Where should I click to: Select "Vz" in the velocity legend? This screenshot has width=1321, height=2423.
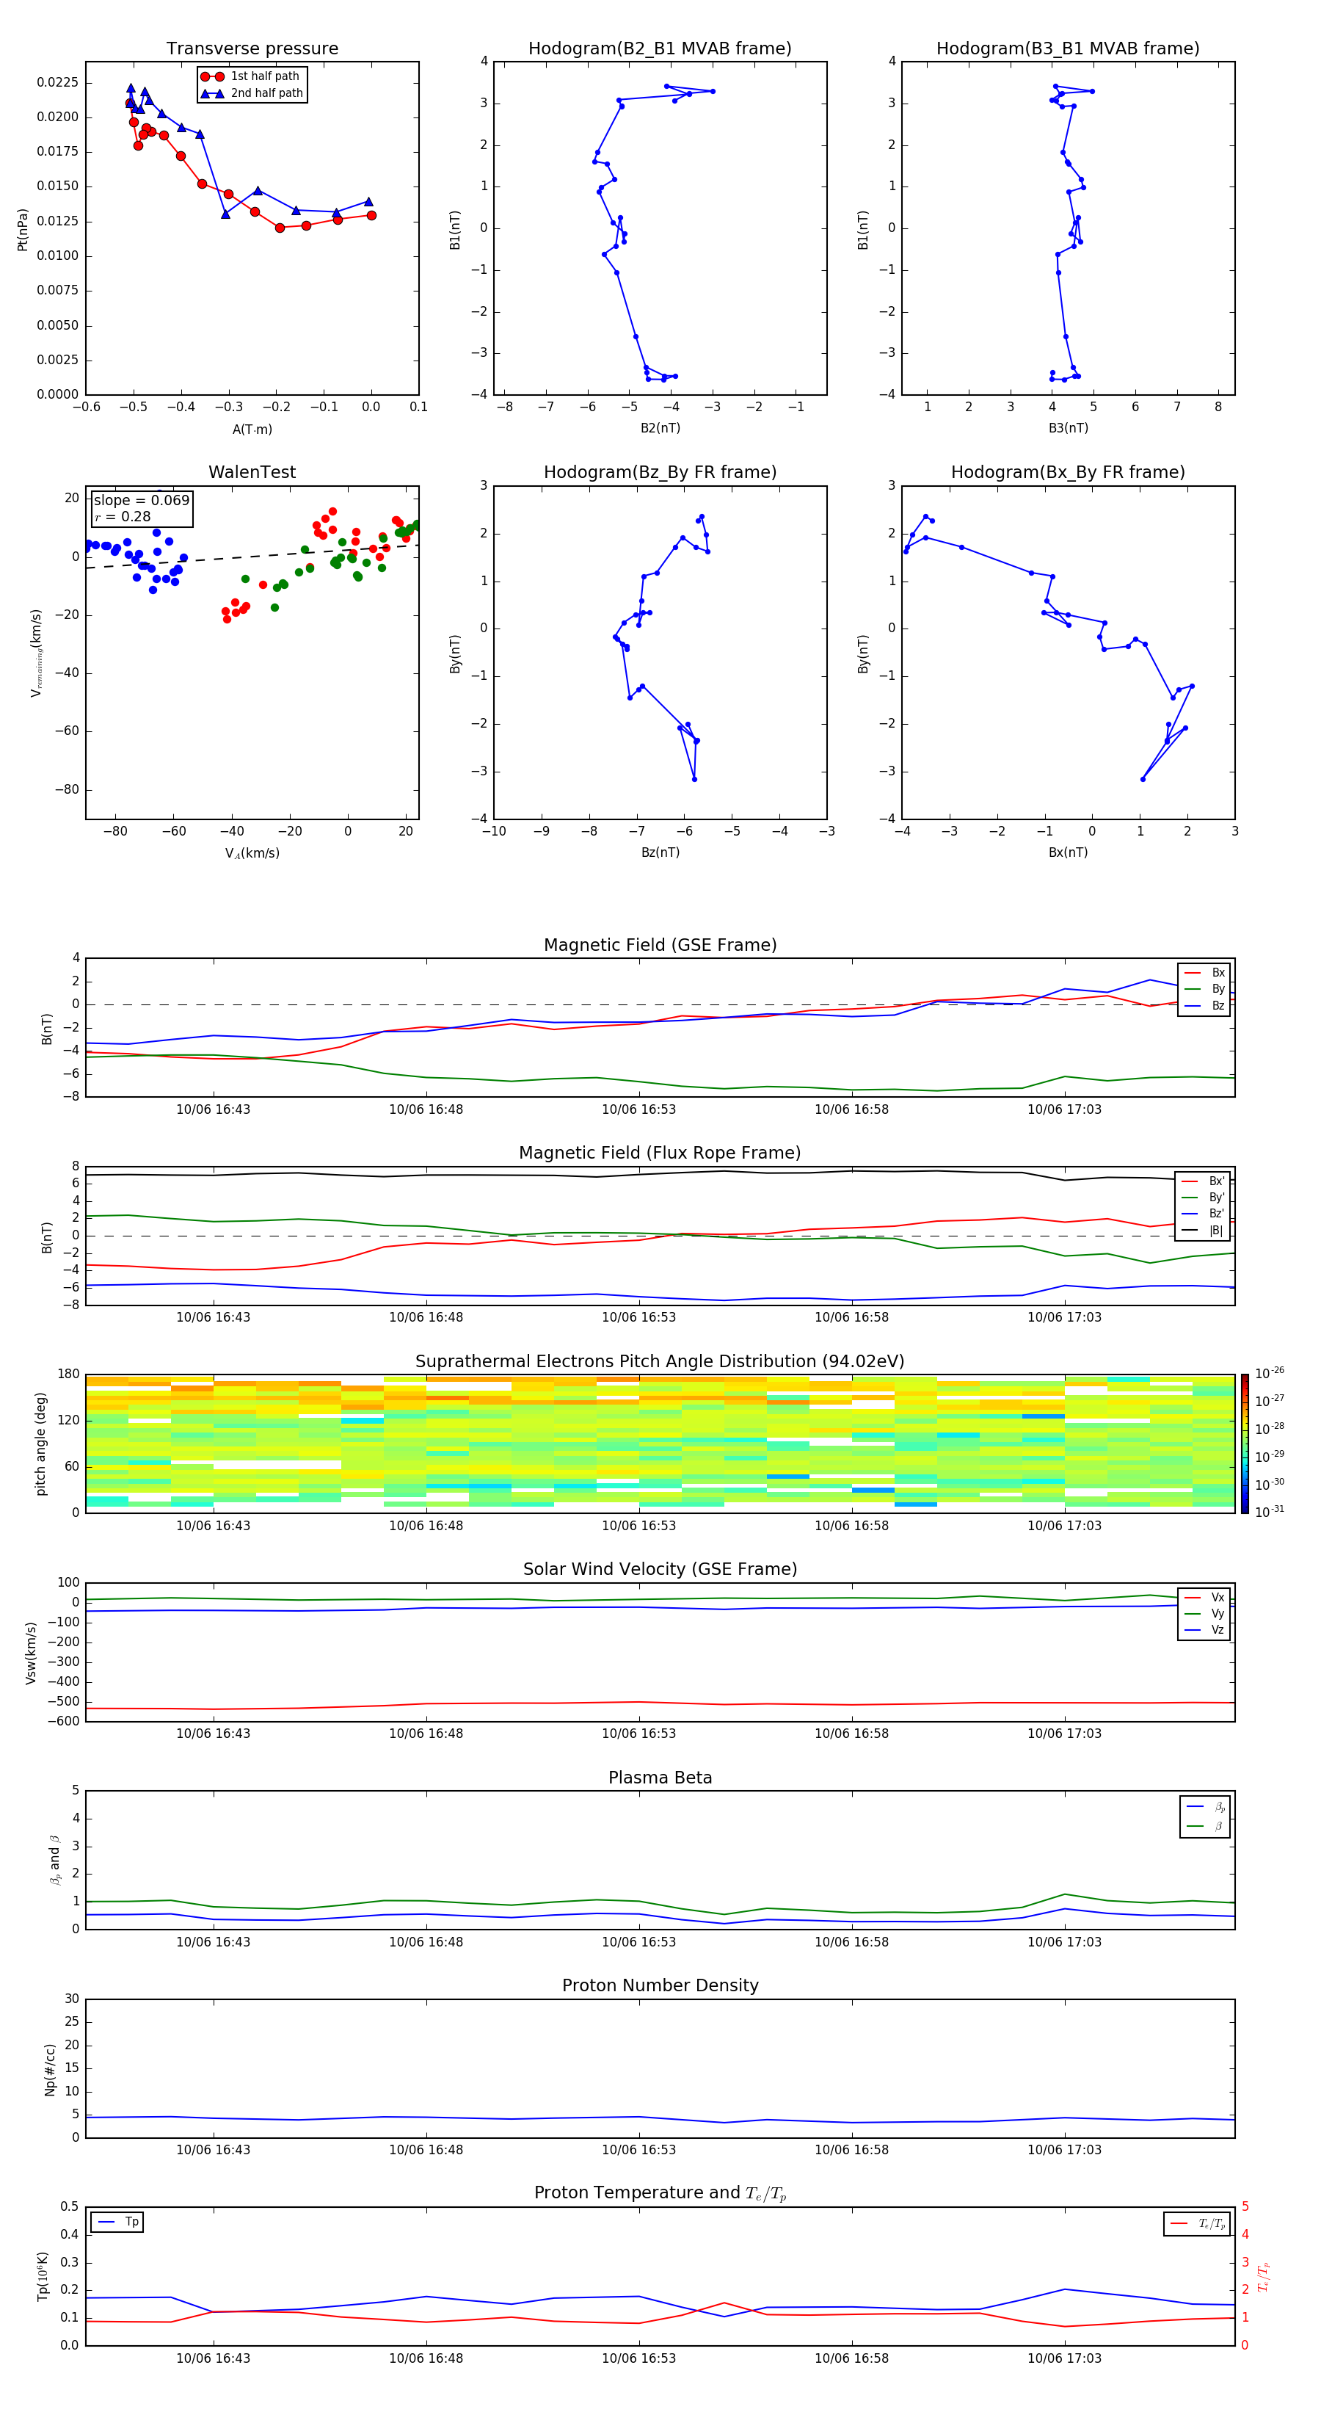(1205, 1630)
